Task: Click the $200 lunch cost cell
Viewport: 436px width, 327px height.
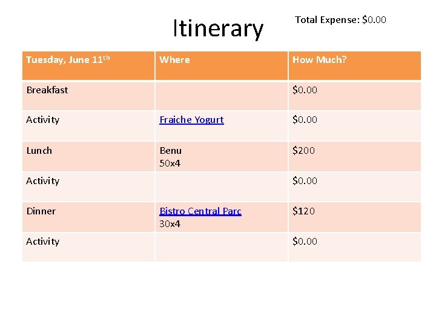Action: pos(303,150)
